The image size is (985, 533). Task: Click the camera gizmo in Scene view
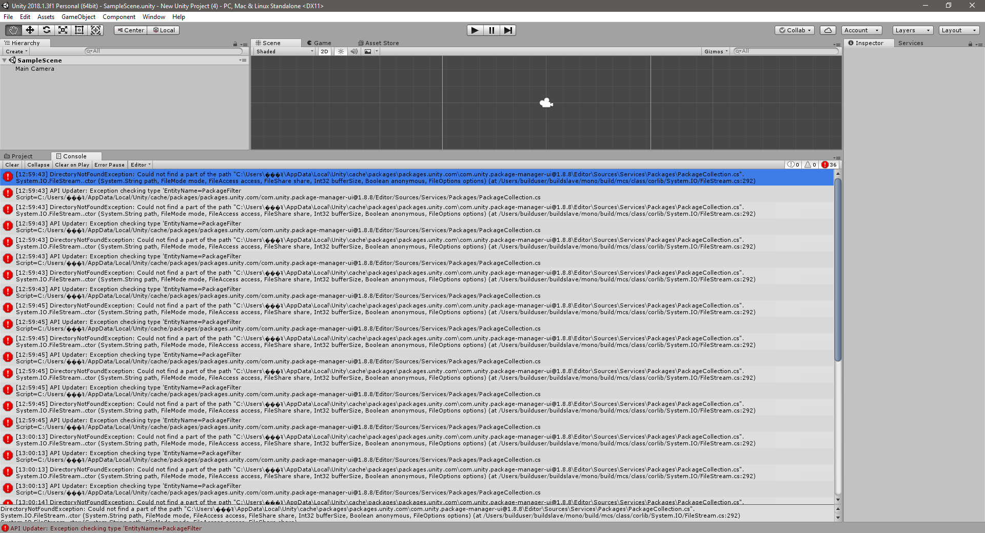pyautogui.click(x=546, y=103)
